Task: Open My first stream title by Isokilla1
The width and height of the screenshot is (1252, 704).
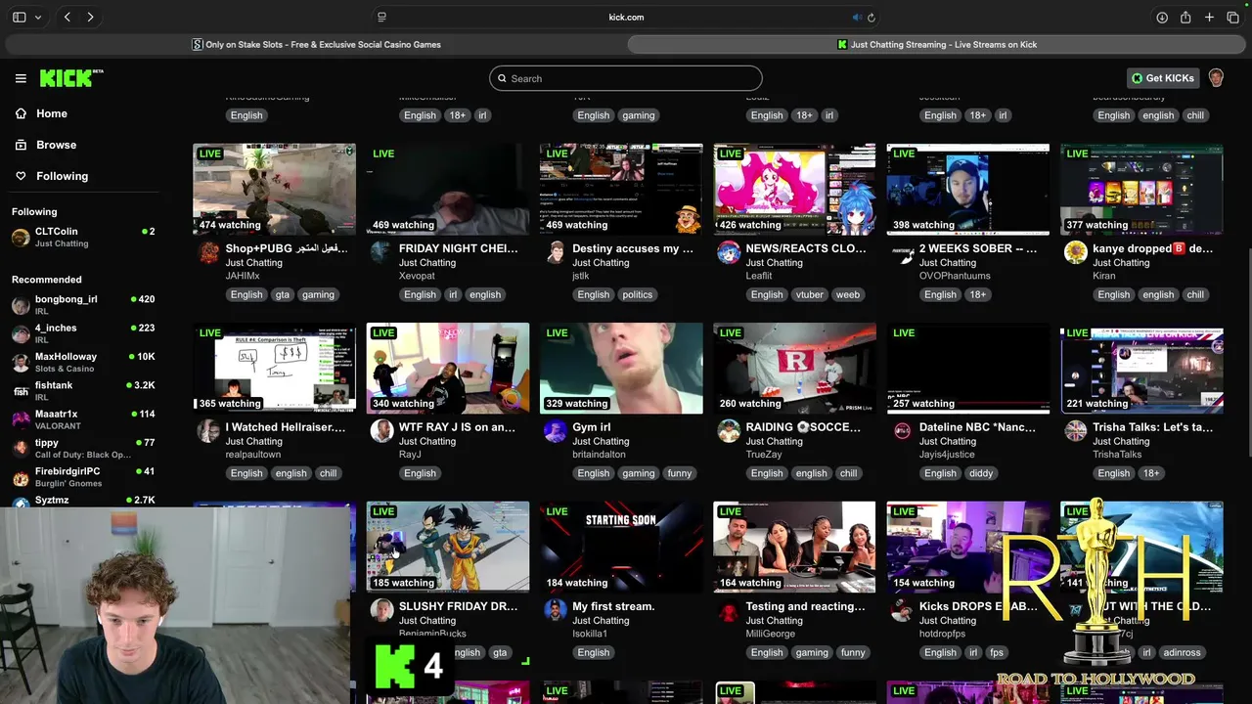Action: point(613,606)
